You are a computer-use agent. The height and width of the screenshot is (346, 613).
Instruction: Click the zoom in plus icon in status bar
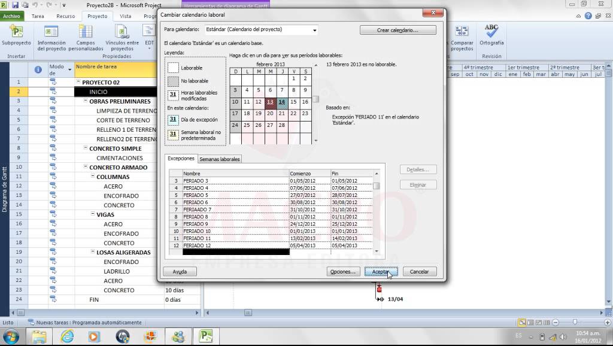(607, 323)
